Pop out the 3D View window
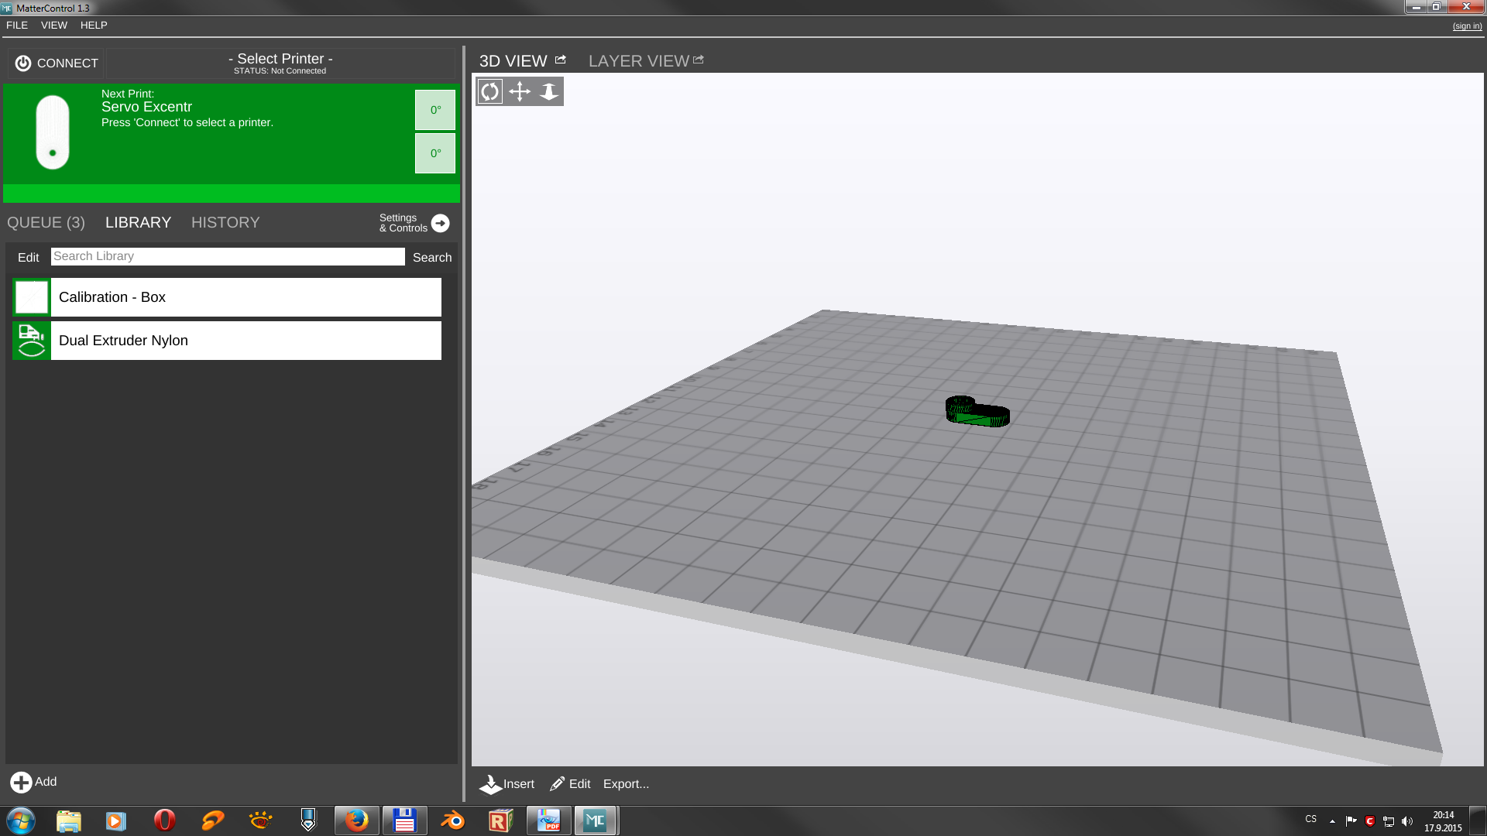 561,60
